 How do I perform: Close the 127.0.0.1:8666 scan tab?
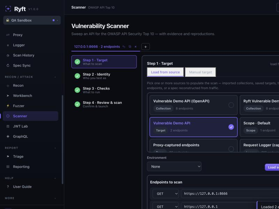tap(136, 47)
